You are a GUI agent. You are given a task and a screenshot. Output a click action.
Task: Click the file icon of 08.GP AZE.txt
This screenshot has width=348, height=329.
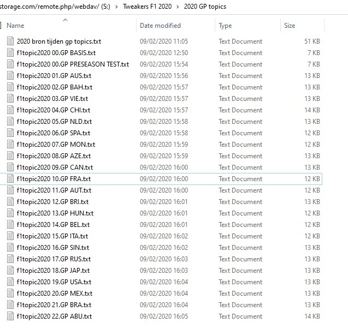[x=10, y=156]
